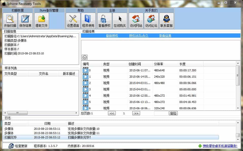Click the sample list scroll-right arrow

76,113
